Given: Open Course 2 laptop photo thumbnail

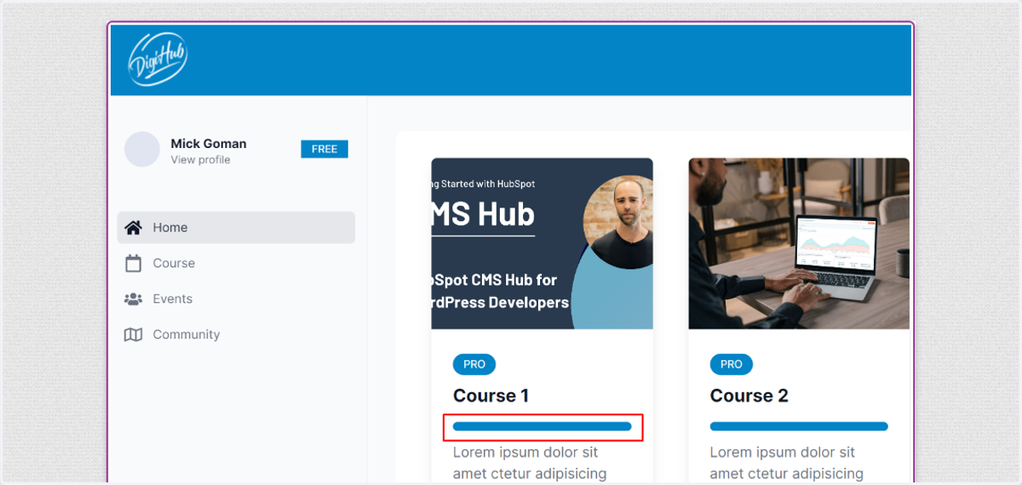Looking at the screenshot, I should click(799, 243).
